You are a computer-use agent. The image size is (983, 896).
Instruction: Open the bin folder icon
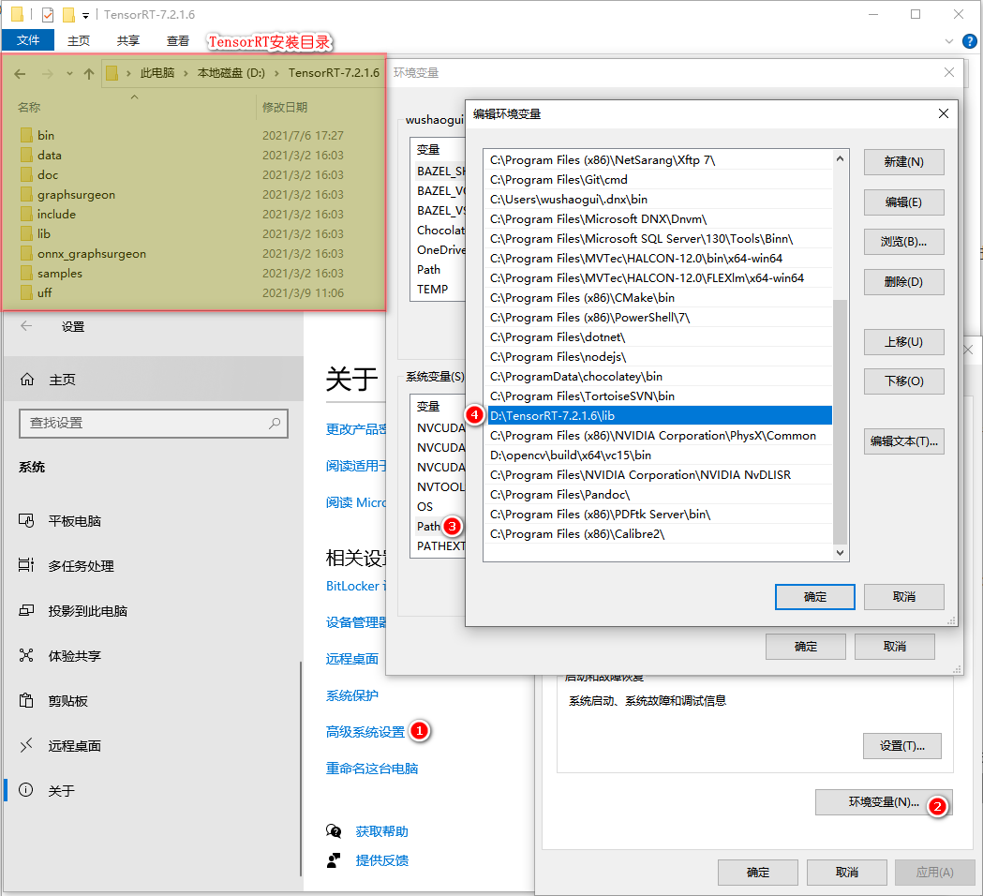(x=26, y=136)
